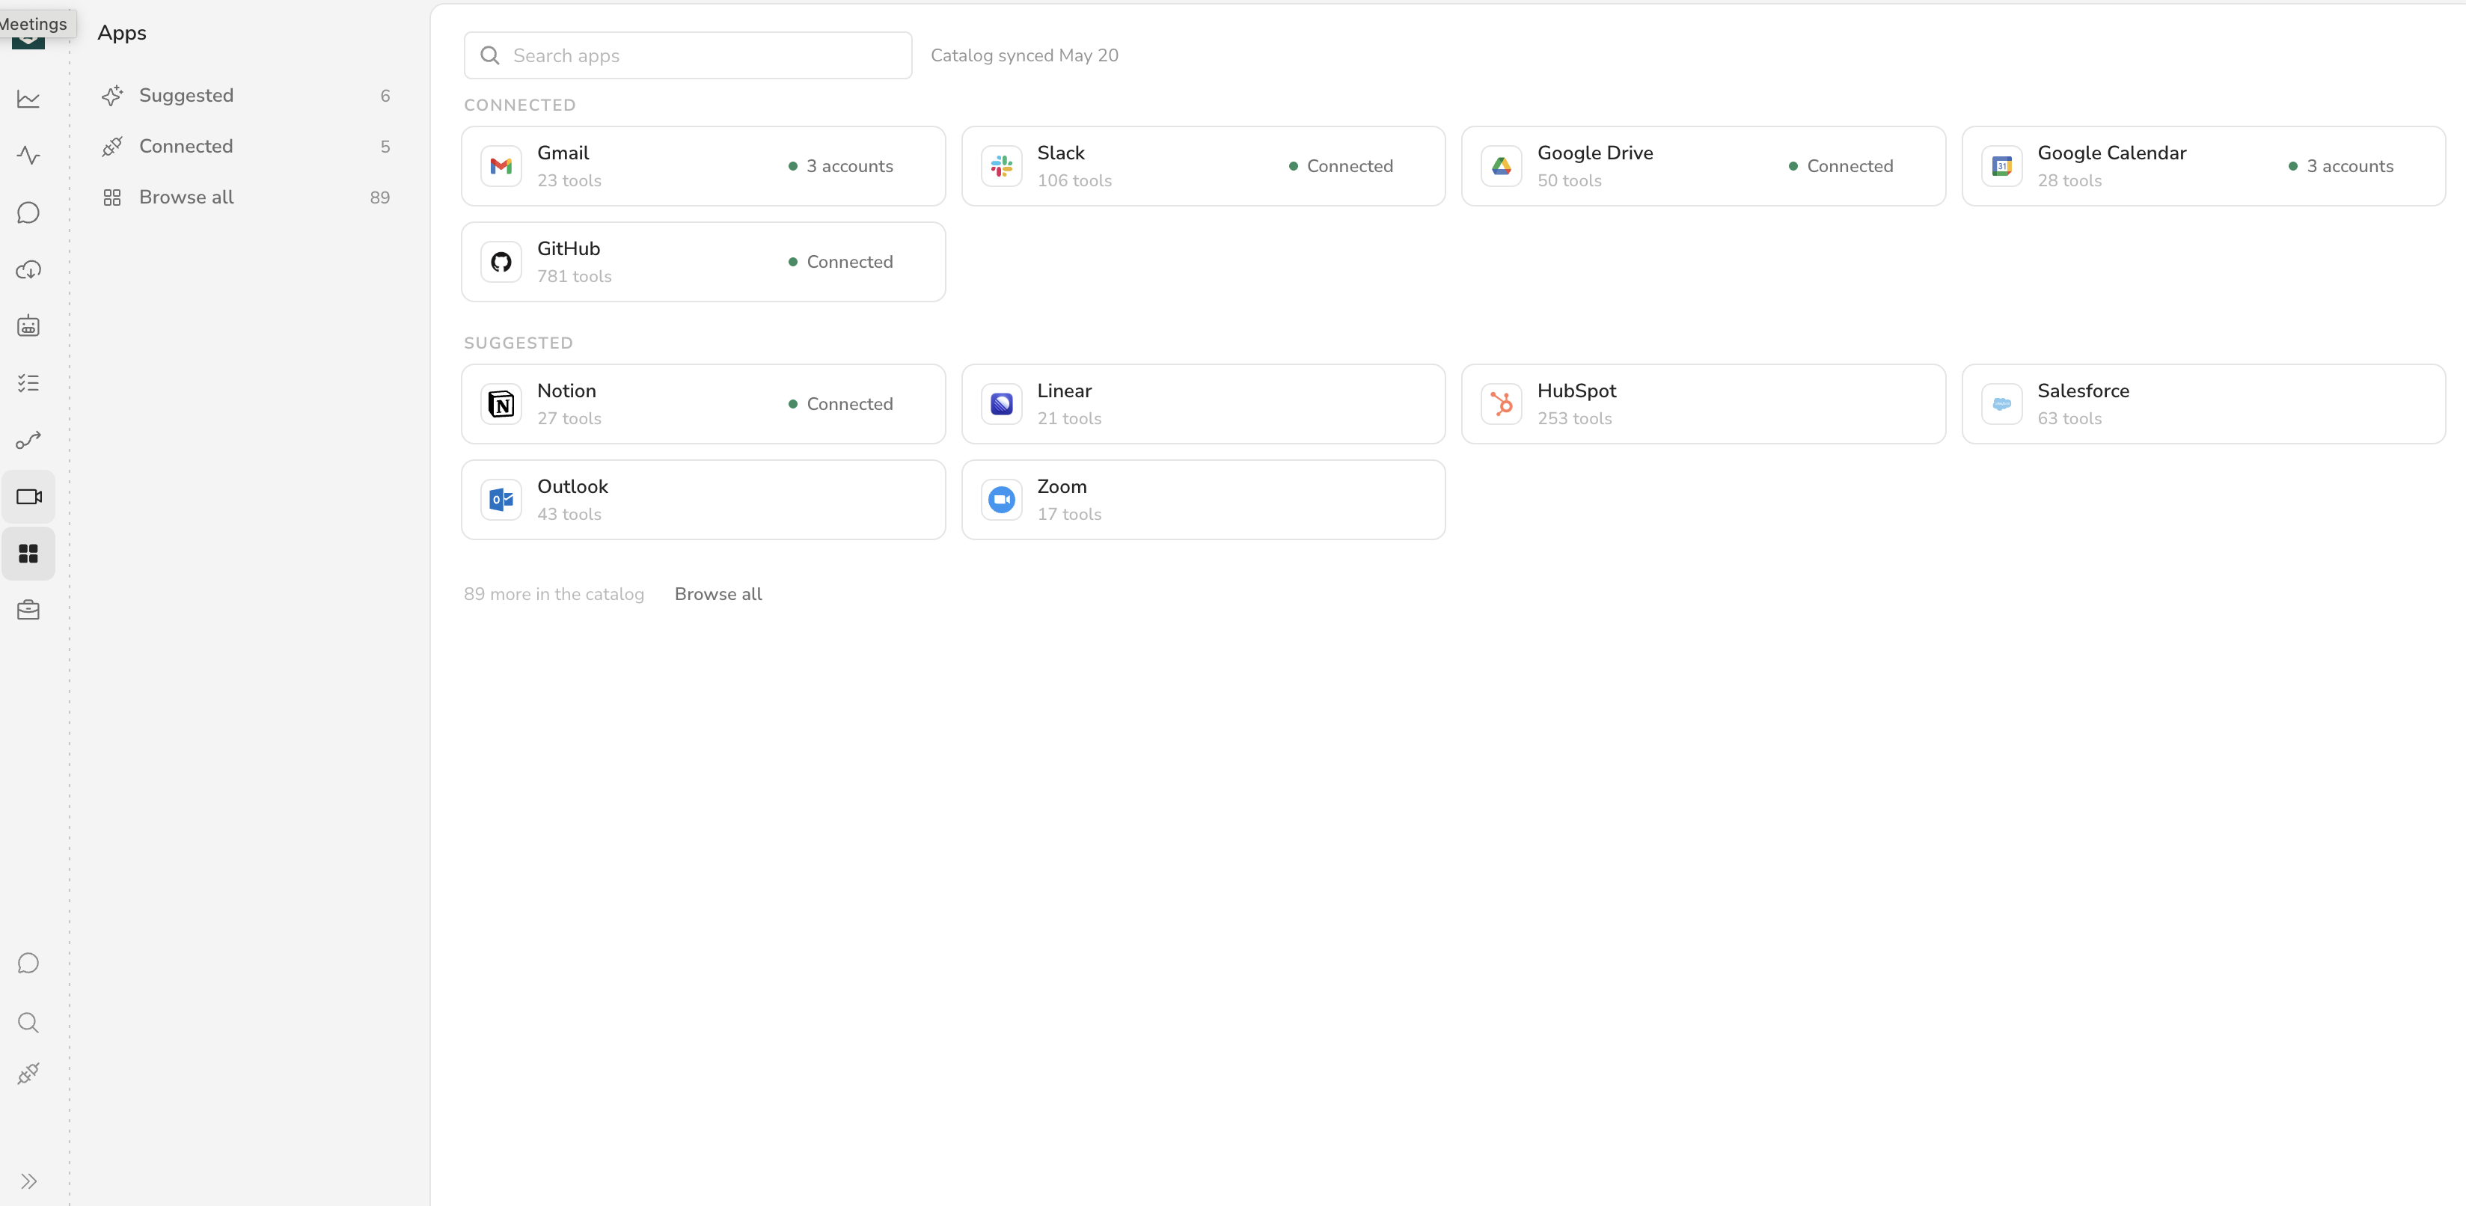Click the Google Calendar app icon
2466x1206 pixels.
[2001, 167]
